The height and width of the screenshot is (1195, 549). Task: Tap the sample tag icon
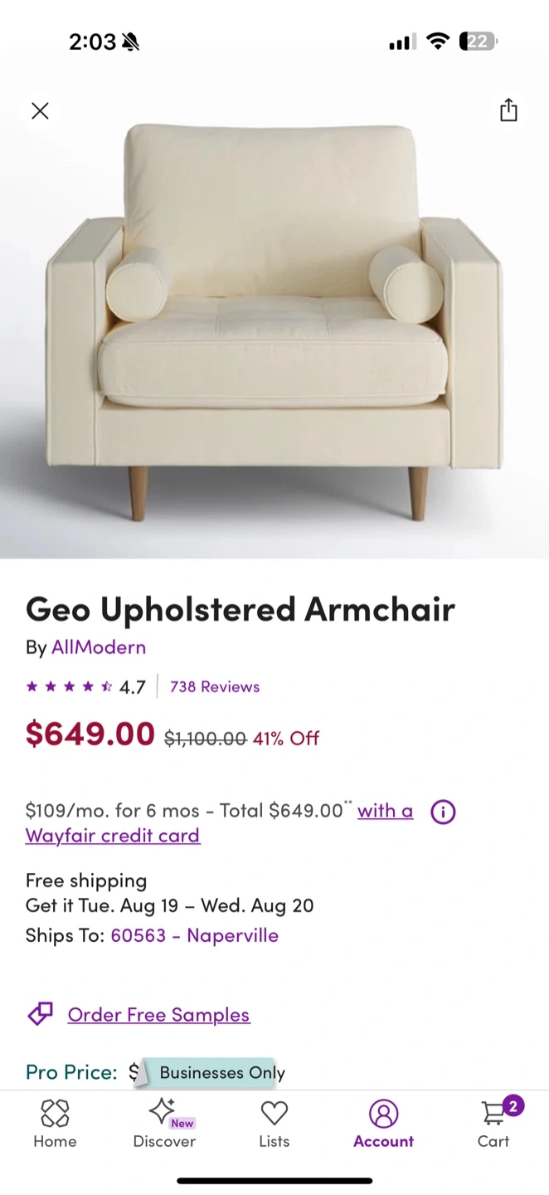click(x=40, y=1014)
